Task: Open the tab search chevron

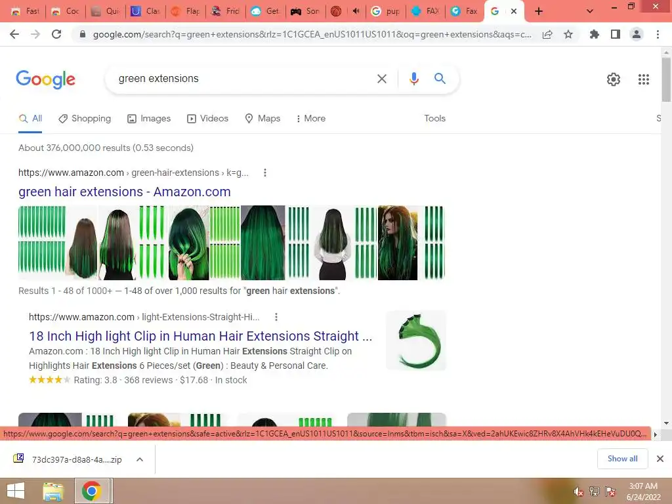Action: pos(590,11)
